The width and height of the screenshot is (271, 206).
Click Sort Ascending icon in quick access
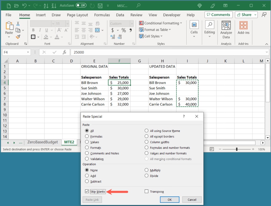coord(46,5)
